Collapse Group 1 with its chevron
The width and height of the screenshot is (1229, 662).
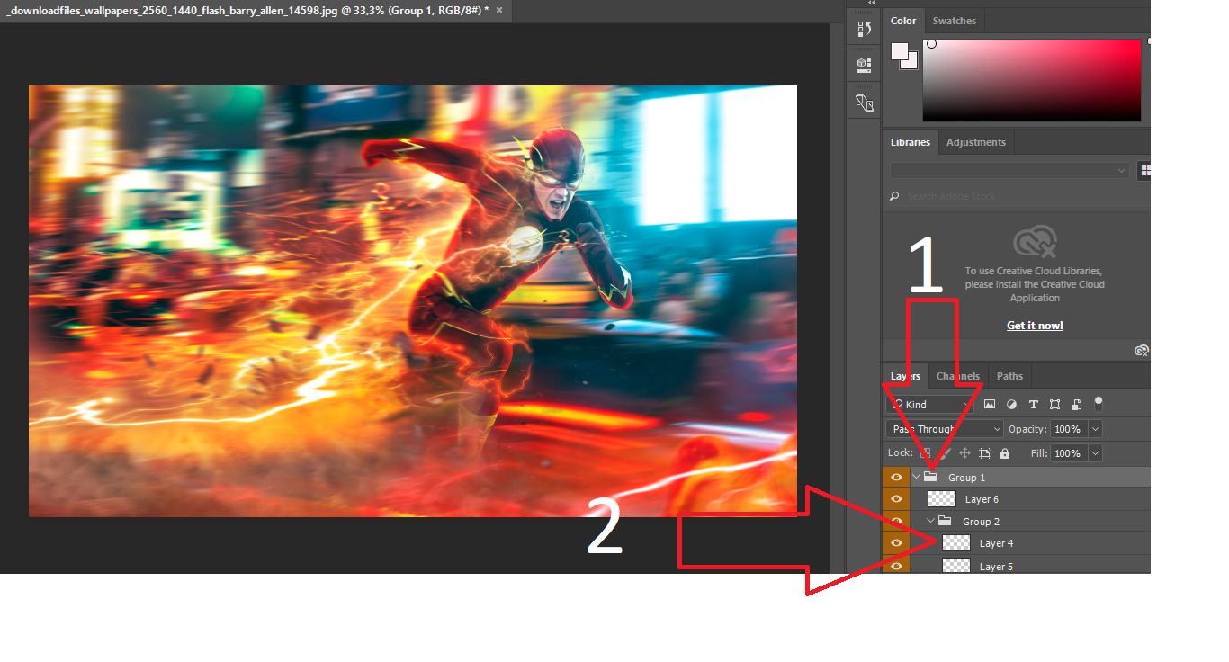coord(916,477)
